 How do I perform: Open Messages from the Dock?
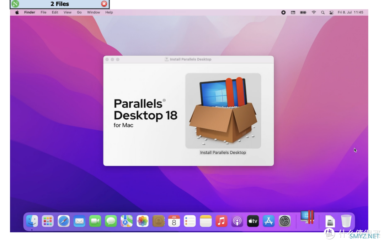click(x=111, y=221)
